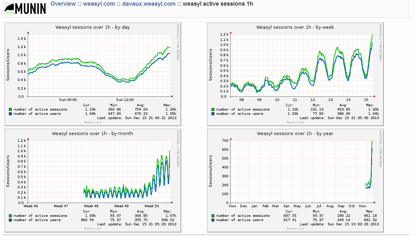Open the sessions by year graph
This screenshot has height=236, width=418.
296,181
